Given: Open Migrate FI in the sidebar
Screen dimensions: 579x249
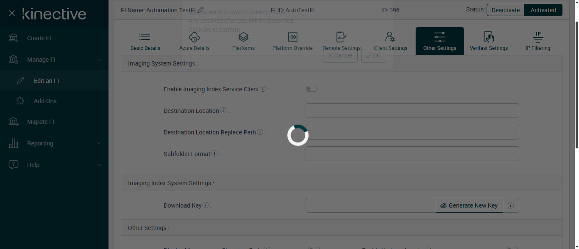Looking at the screenshot, I should coord(41,122).
